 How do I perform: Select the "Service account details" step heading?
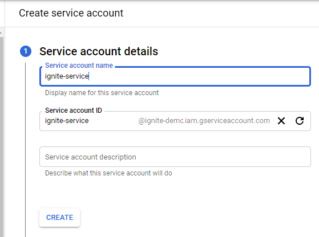click(99, 51)
